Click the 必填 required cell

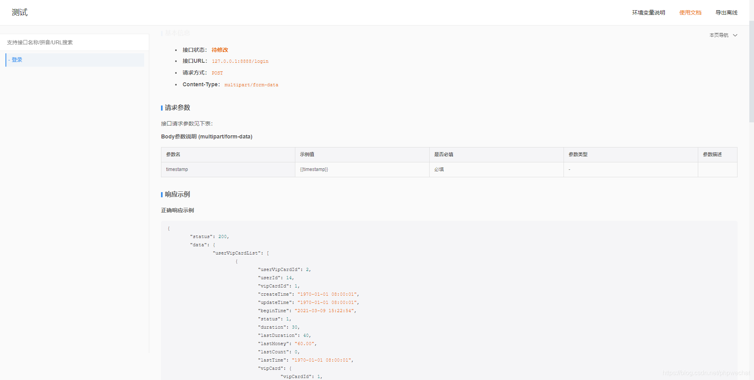[x=496, y=169]
